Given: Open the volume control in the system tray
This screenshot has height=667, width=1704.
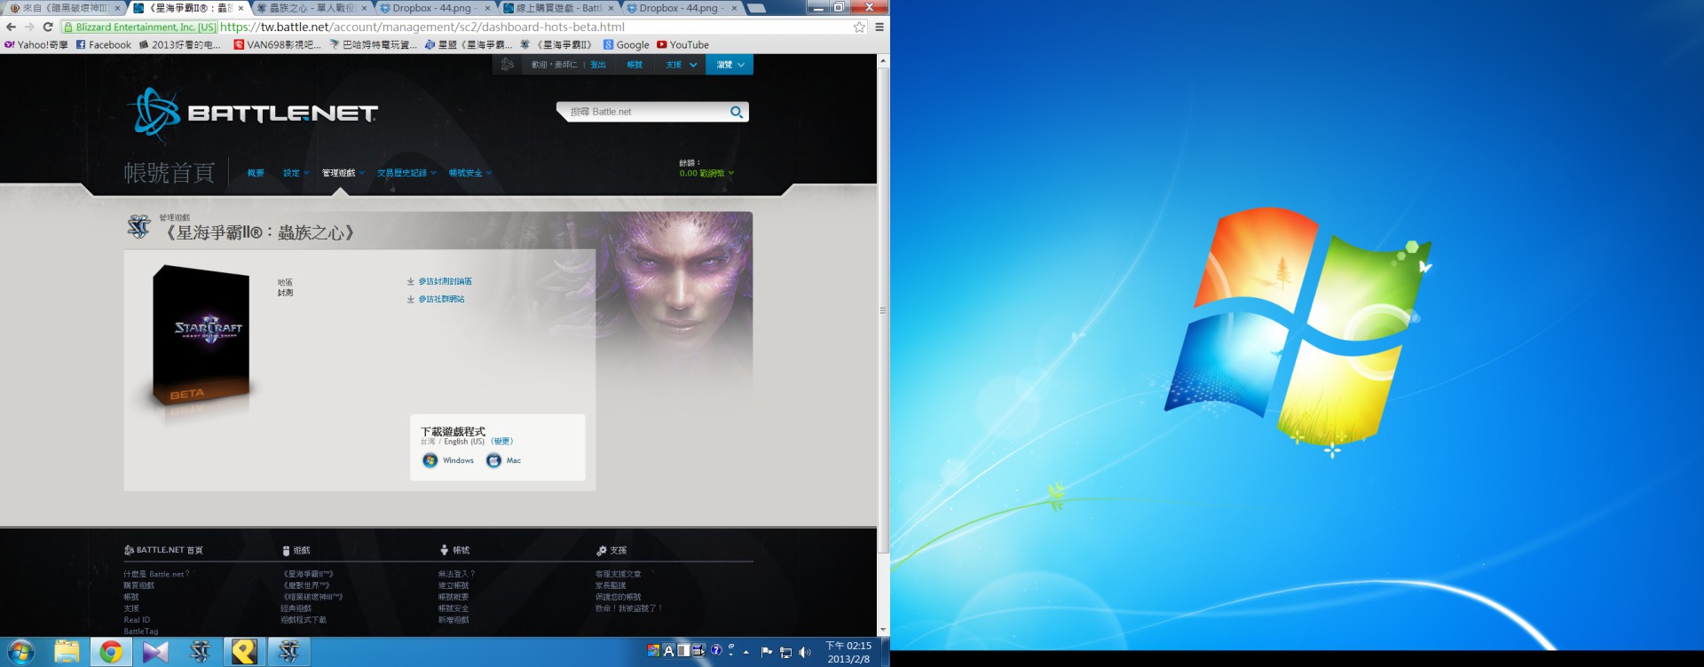Looking at the screenshot, I should [x=805, y=652].
